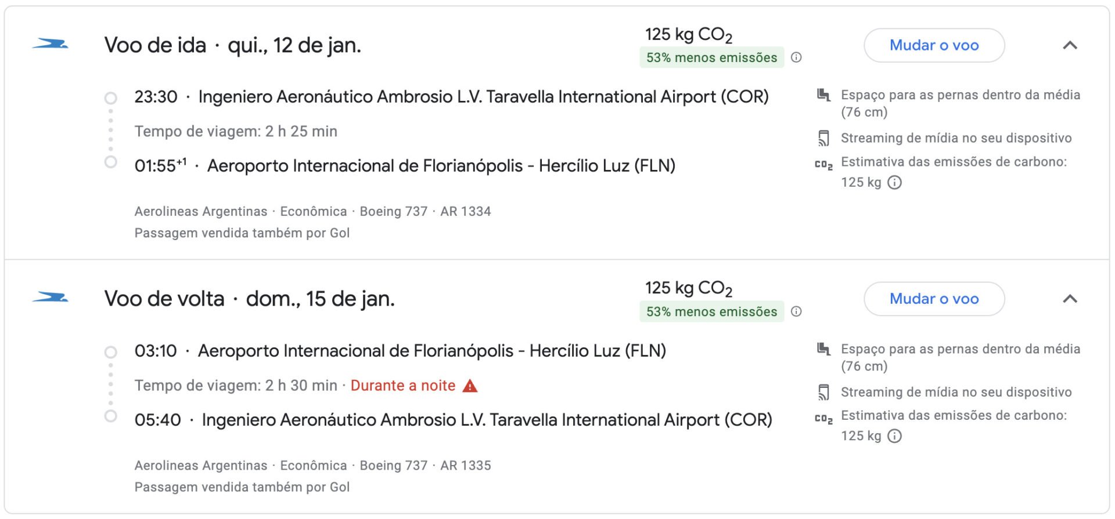1115x519 pixels.
Task: Click the red overnight warning triangle icon
Action: [x=470, y=386]
